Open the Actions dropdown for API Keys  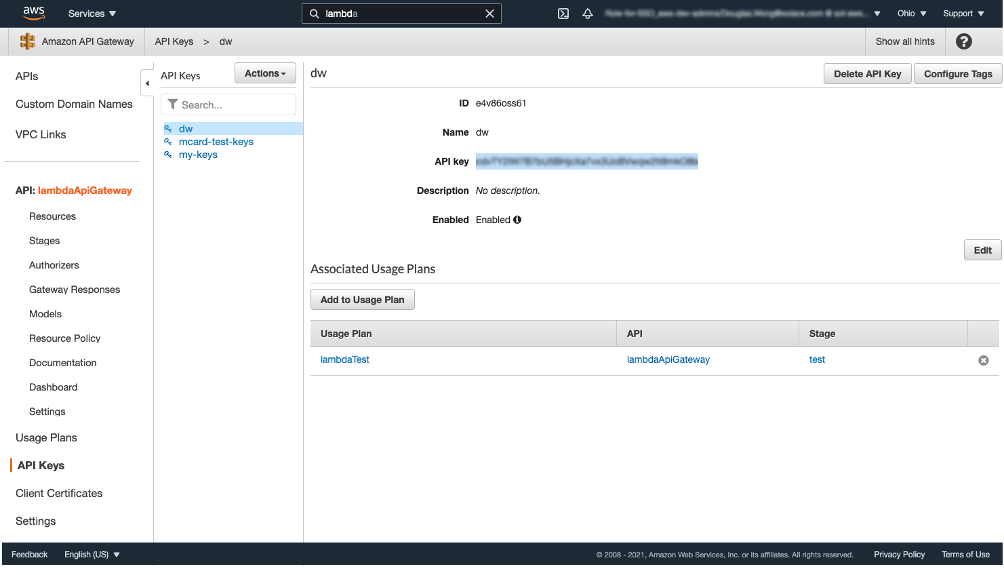265,73
